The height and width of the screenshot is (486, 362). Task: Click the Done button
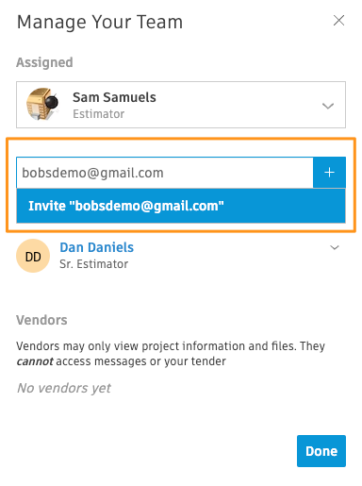pyautogui.click(x=321, y=451)
